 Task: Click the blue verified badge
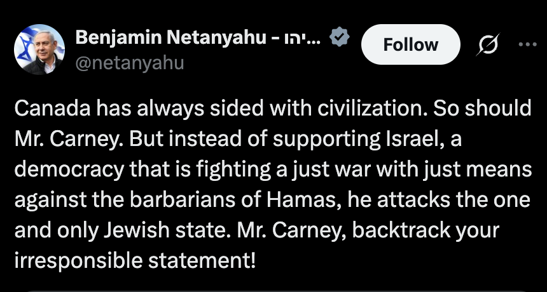click(338, 39)
